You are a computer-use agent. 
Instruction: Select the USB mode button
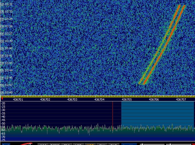pyautogui.click(x=89, y=144)
